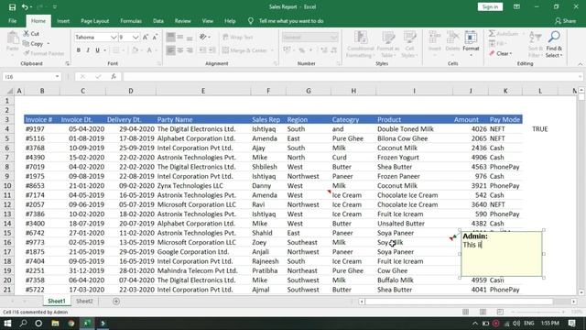Click the Insert Function fx icon
Viewport: 586px width, 330px height.
[x=114, y=76]
